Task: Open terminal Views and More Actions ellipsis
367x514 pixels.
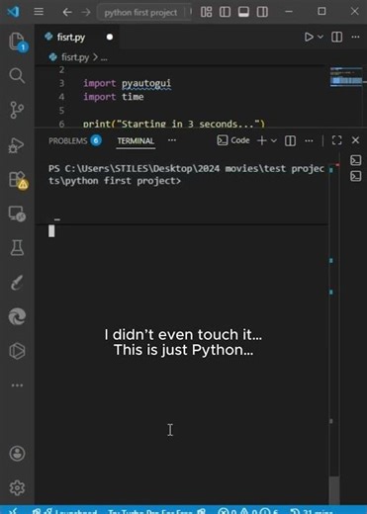Action: click(x=309, y=140)
